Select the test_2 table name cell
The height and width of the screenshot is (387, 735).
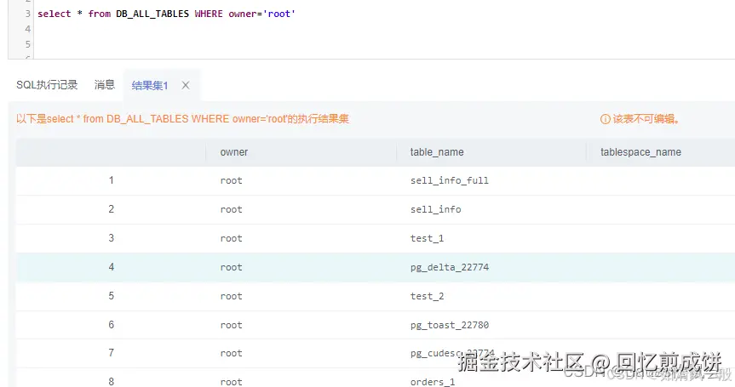coord(427,296)
